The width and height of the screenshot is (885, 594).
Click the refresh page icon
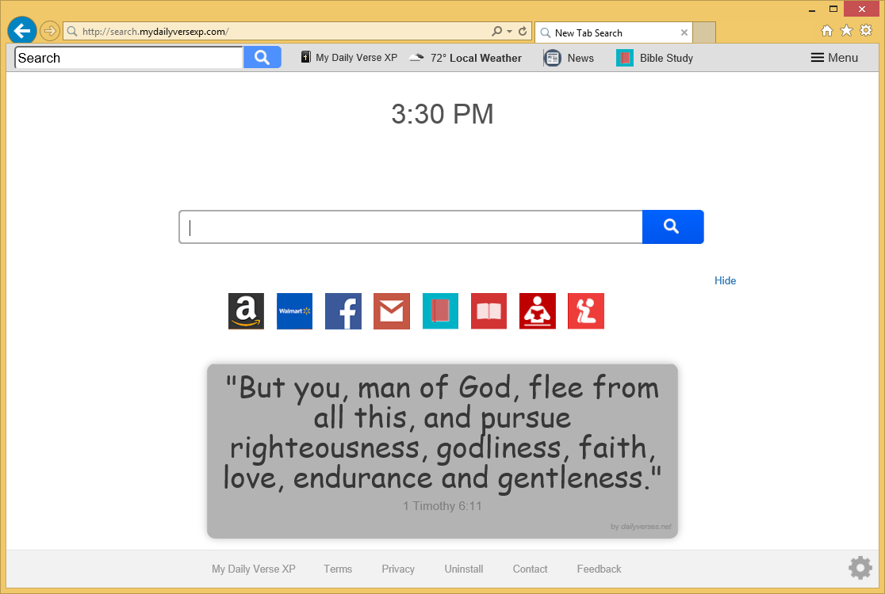(x=523, y=32)
